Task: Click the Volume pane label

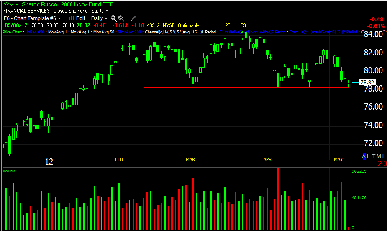Action: pos(9,171)
